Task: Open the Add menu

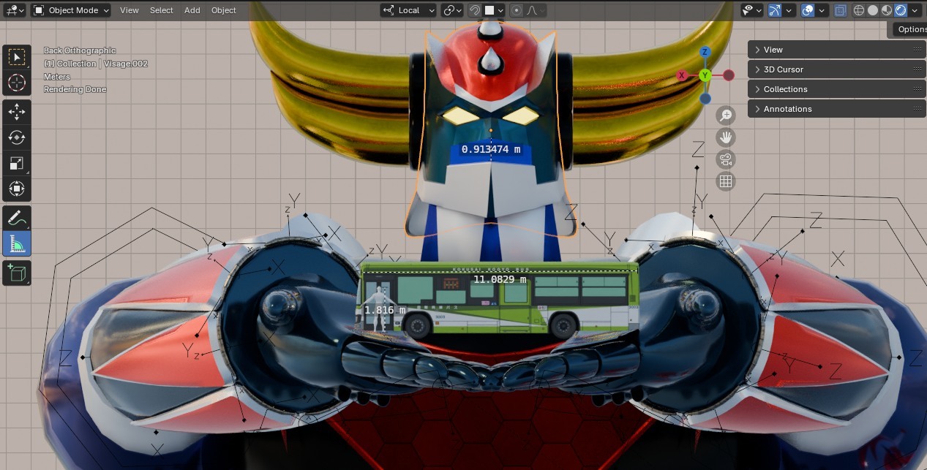Action: (x=192, y=10)
